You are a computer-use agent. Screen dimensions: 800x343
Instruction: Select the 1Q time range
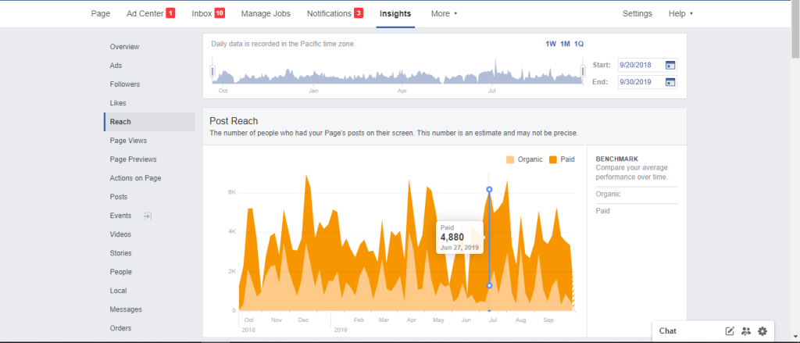(579, 44)
